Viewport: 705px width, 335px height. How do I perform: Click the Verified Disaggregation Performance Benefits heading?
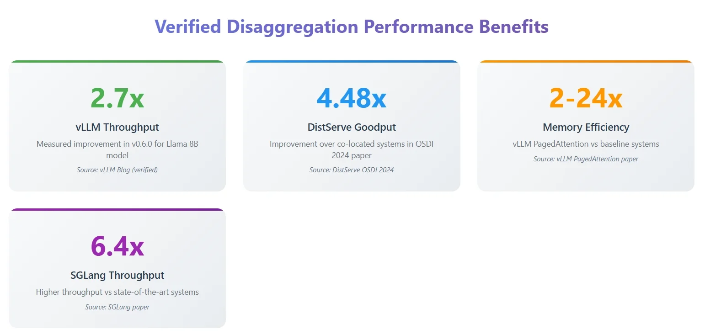pos(352,27)
